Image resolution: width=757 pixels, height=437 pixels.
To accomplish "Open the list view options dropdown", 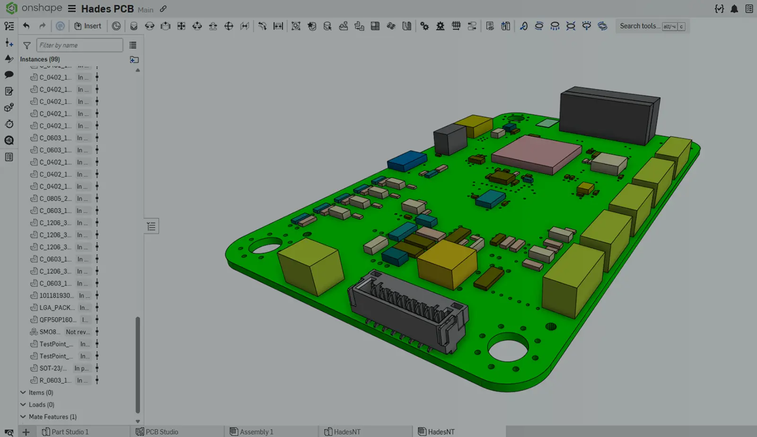I will pyautogui.click(x=133, y=45).
